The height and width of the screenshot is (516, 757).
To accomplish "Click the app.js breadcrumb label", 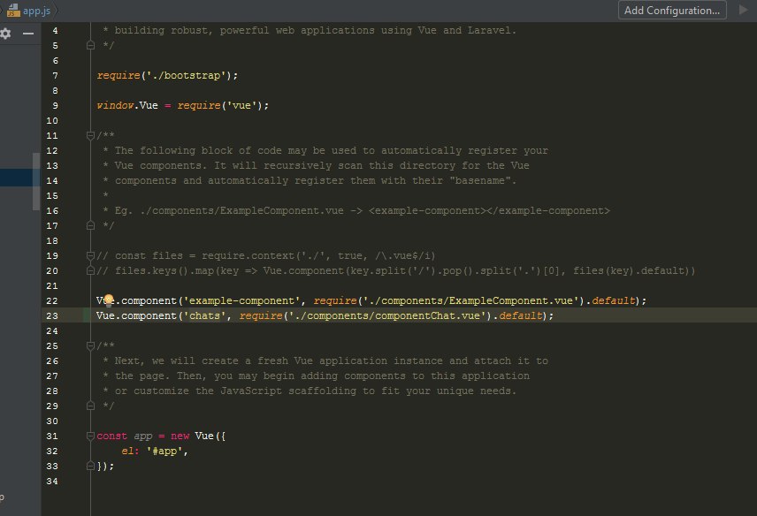I will click(x=36, y=11).
